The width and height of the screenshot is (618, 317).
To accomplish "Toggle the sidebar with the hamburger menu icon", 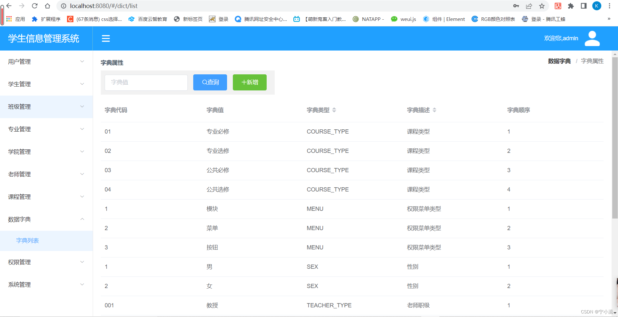I will [x=106, y=39].
